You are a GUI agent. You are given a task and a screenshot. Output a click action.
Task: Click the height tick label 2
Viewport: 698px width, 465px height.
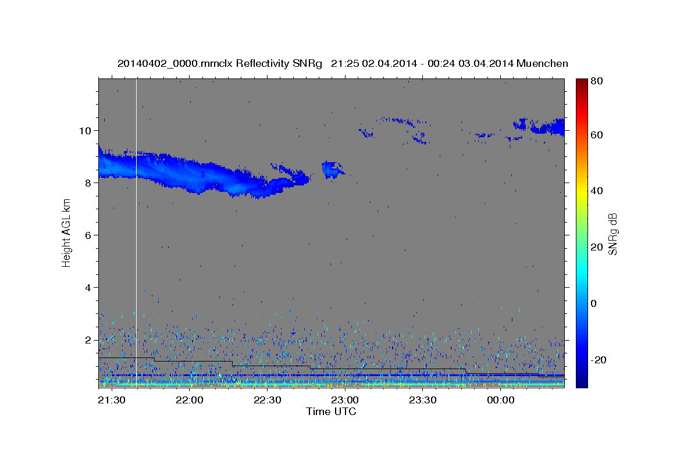coord(89,340)
